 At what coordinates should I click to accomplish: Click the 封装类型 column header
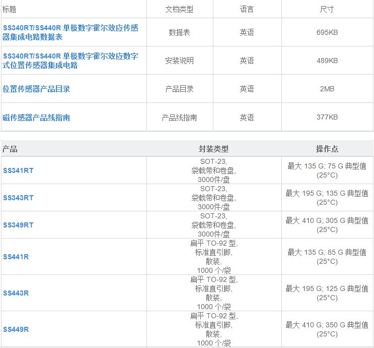[x=213, y=149]
